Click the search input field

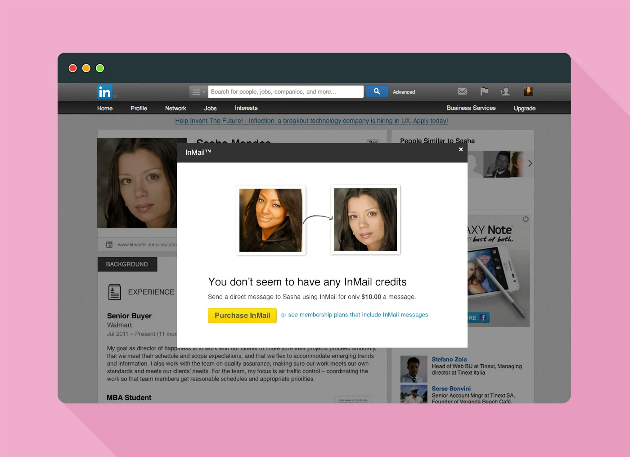tap(286, 92)
